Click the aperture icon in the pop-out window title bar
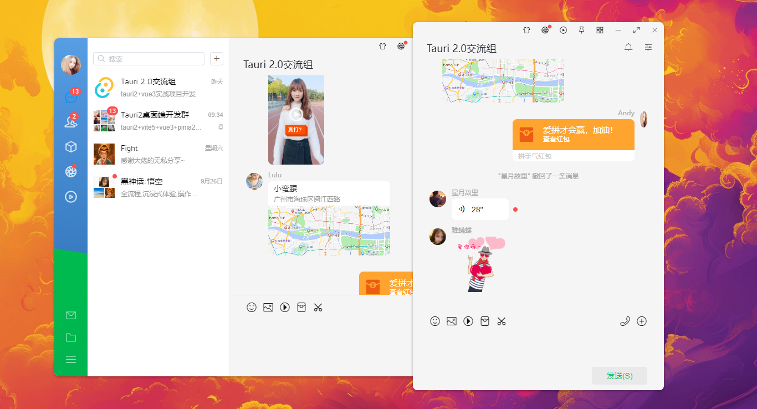The height and width of the screenshot is (409, 757). (545, 30)
